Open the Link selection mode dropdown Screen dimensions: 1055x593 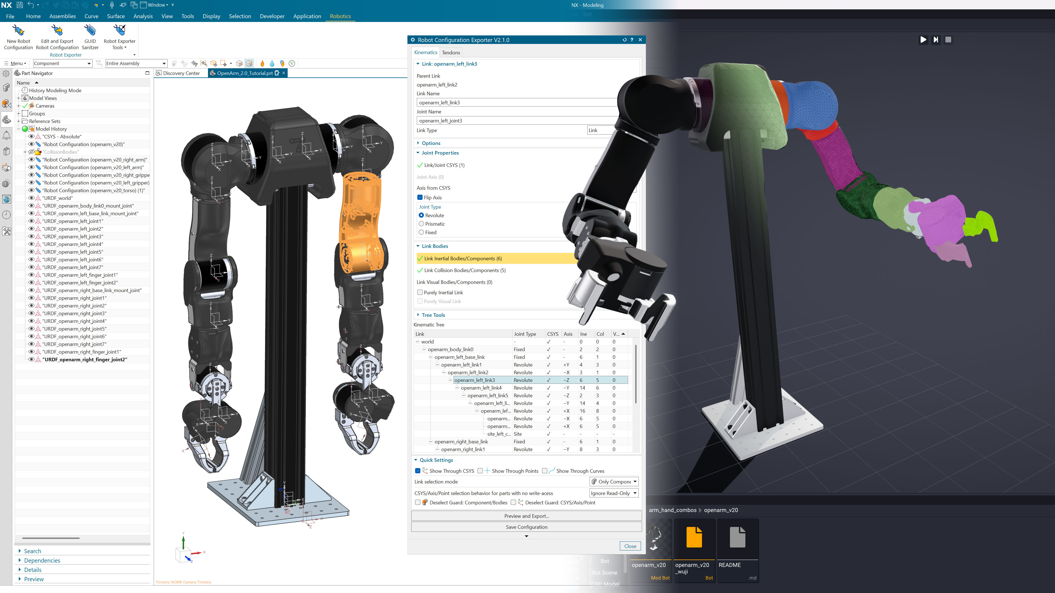pyautogui.click(x=614, y=482)
